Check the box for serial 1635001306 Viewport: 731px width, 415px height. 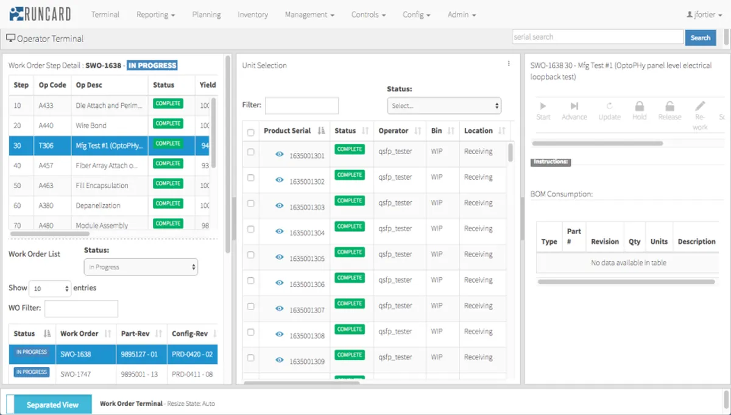250,280
